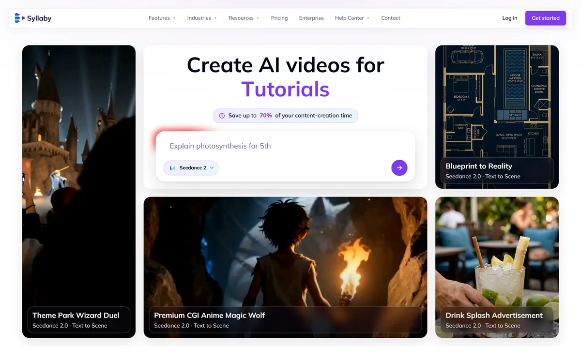
Task: Open the Contact page
Action: point(391,18)
